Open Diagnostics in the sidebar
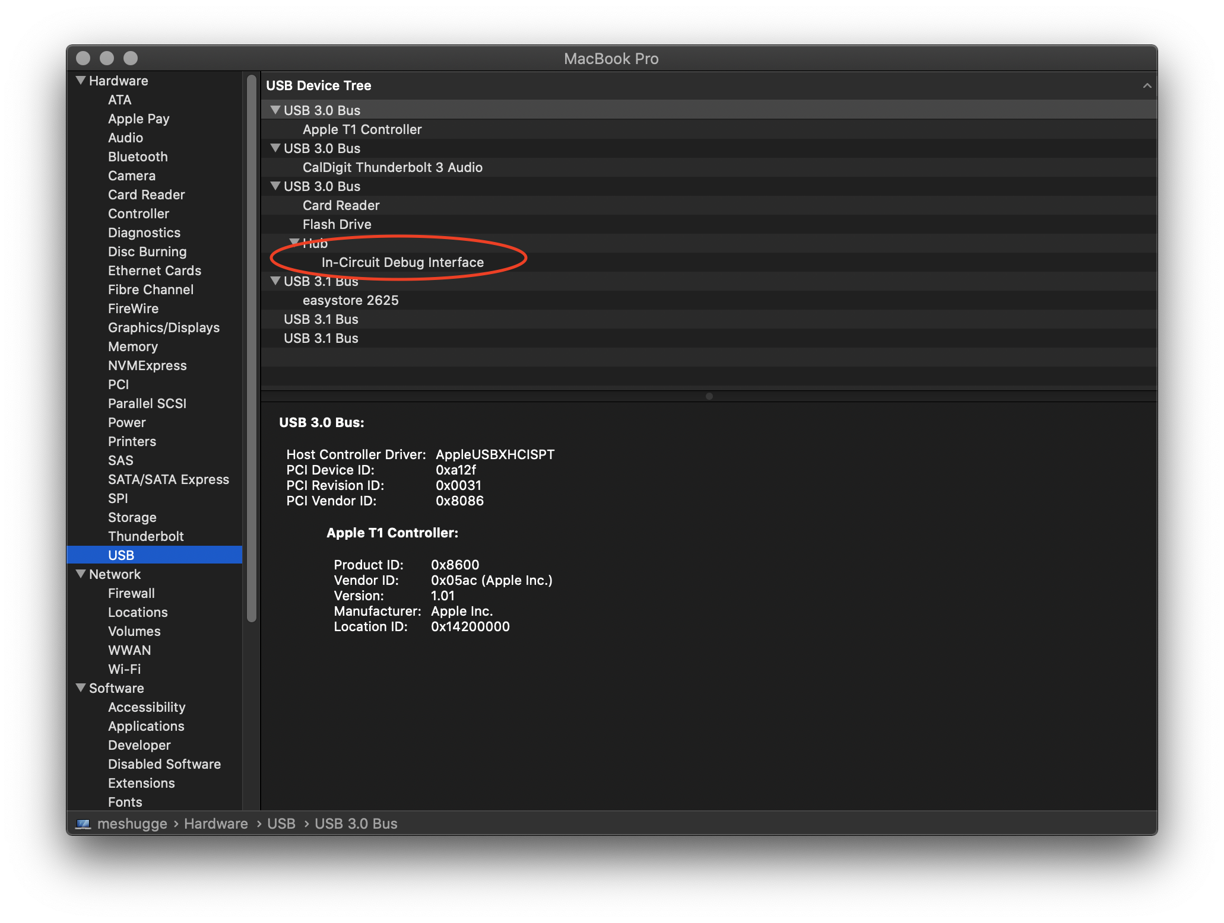Viewport: 1224px width, 923px height. (x=144, y=233)
